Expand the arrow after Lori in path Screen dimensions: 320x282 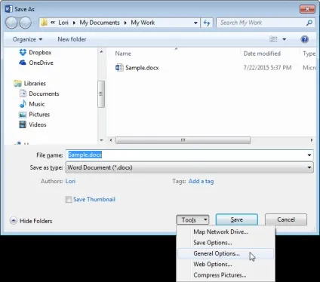pyautogui.click(x=74, y=23)
